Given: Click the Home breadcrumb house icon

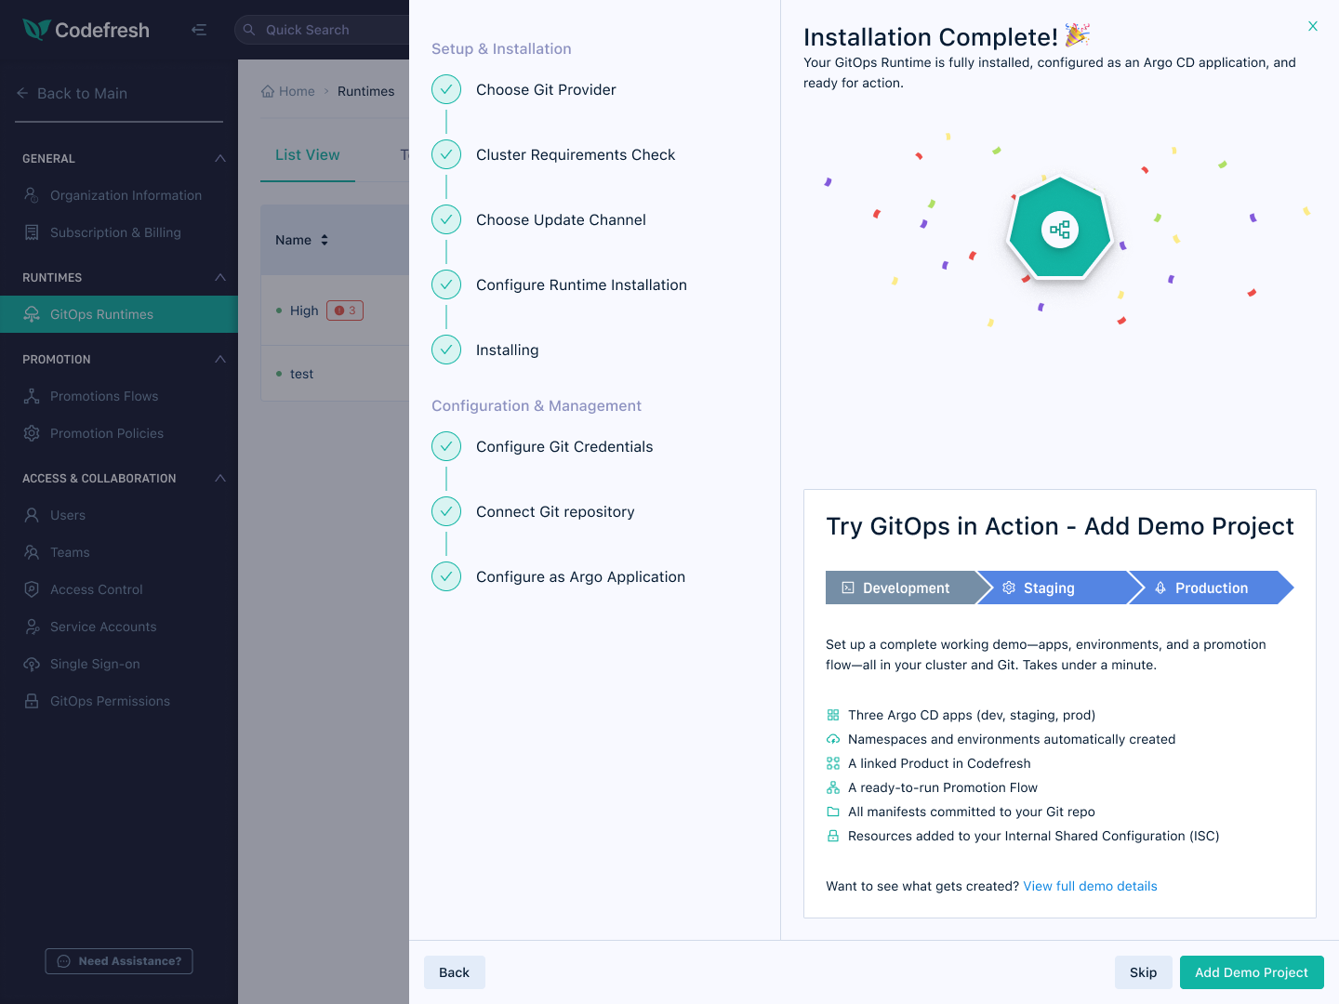Looking at the screenshot, I should 268,91.
